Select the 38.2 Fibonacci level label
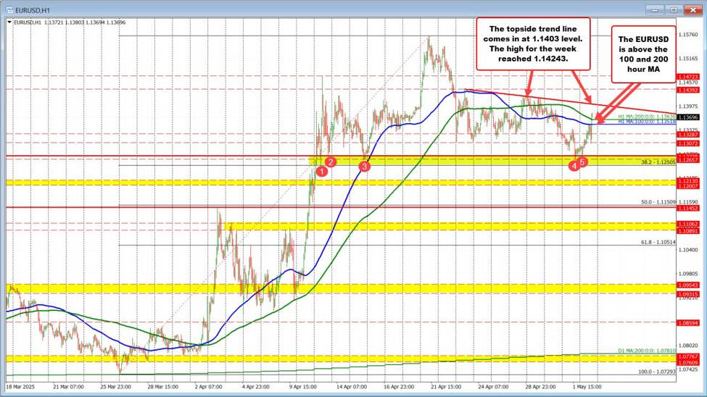Image resolution: width=707 pixels, height=397 pixels. (658, 162)
